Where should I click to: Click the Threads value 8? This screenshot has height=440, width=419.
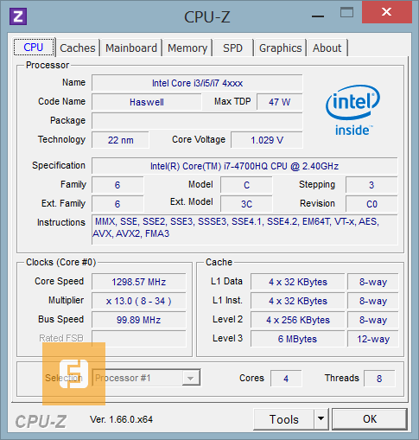point(379,379)
